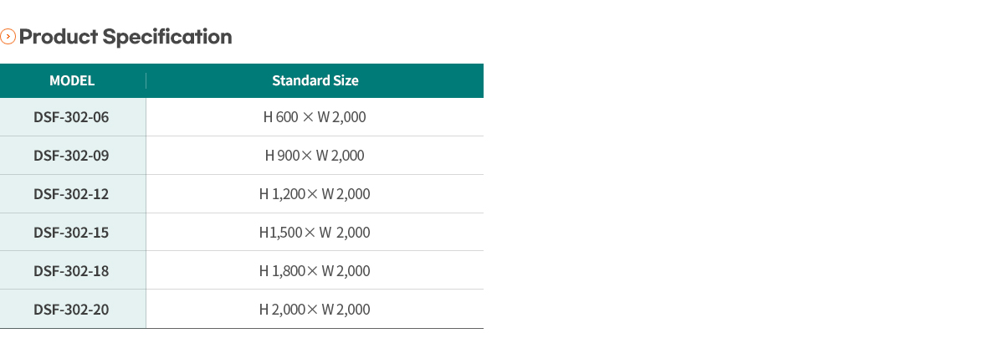The height and width of the screenshot is (359, 1004).
Task: Click the H 1,200 × W 2,000 size cell
Action: tap(315, 194)
